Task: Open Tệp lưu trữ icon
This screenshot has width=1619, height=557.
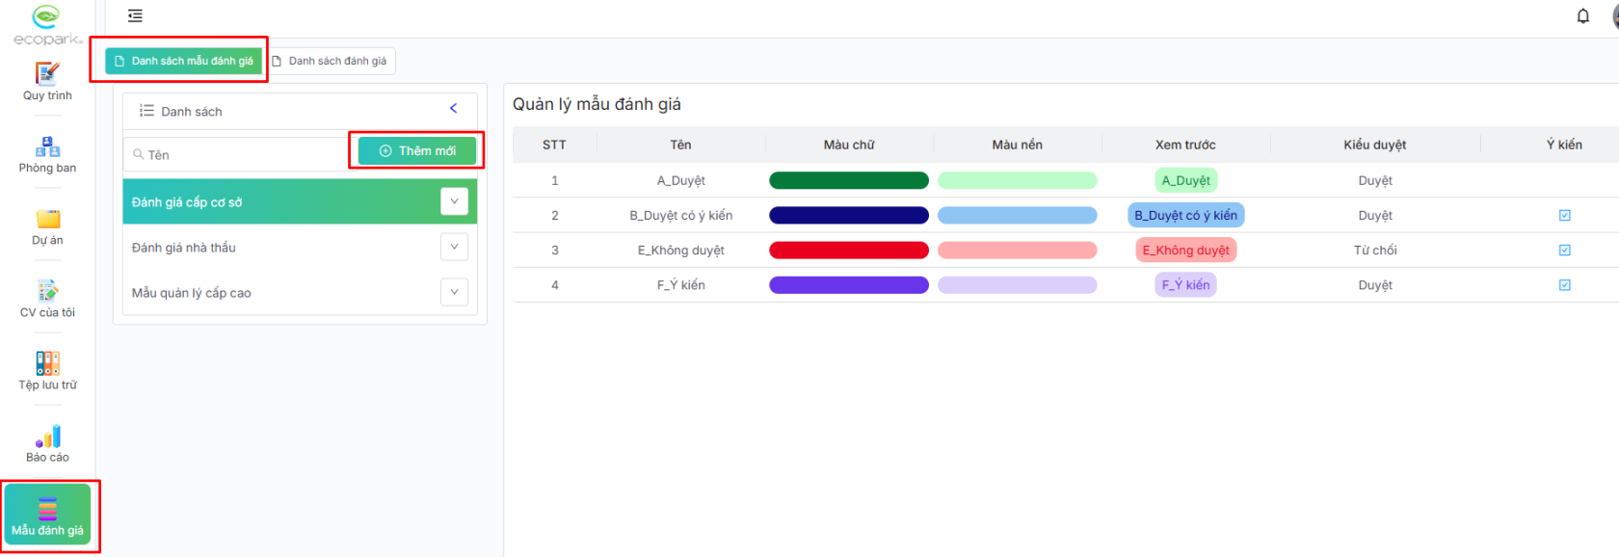Action: click(x=47, y=364)
